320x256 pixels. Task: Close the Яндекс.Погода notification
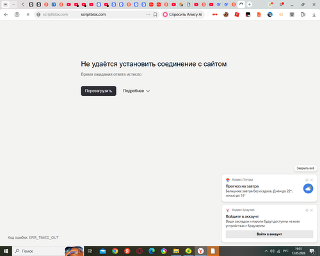pos(312,180)
